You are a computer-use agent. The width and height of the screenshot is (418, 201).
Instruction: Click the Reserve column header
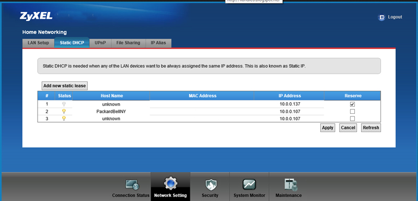pyautogui.click(x=353, y=96)
